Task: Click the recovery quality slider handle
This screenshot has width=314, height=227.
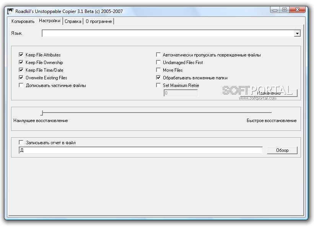Action: [42, 113]
